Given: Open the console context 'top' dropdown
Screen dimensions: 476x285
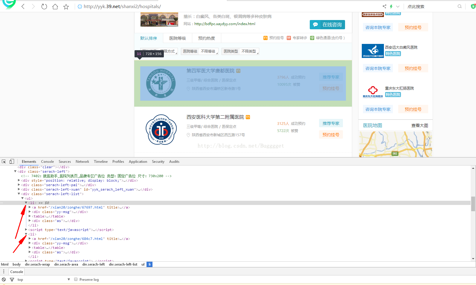Looking at the screenshot, I should click(44, 280).
